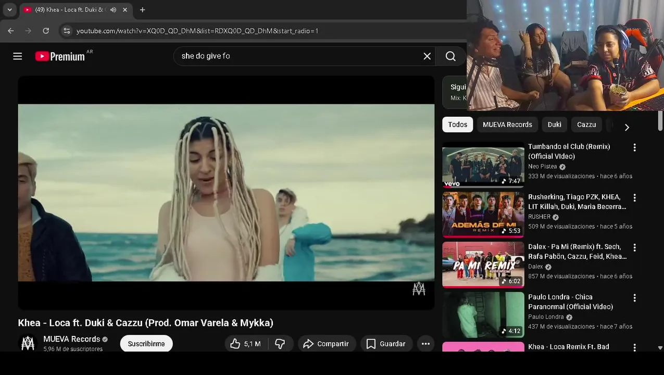
Task: Open the browser tab search dropdown
Action: click(x=9, y=9)
